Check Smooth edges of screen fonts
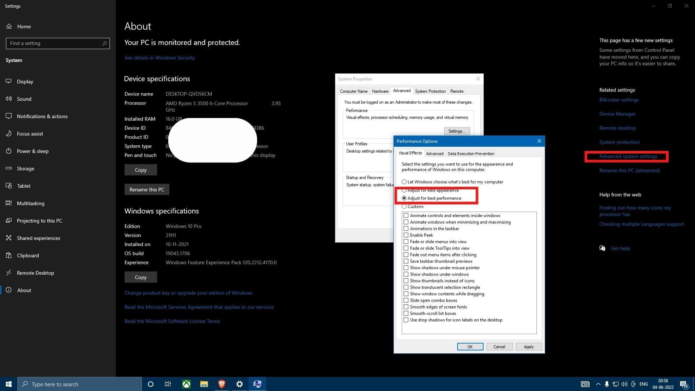The width and height of the screenshot is (695, 391). point(406,307)
